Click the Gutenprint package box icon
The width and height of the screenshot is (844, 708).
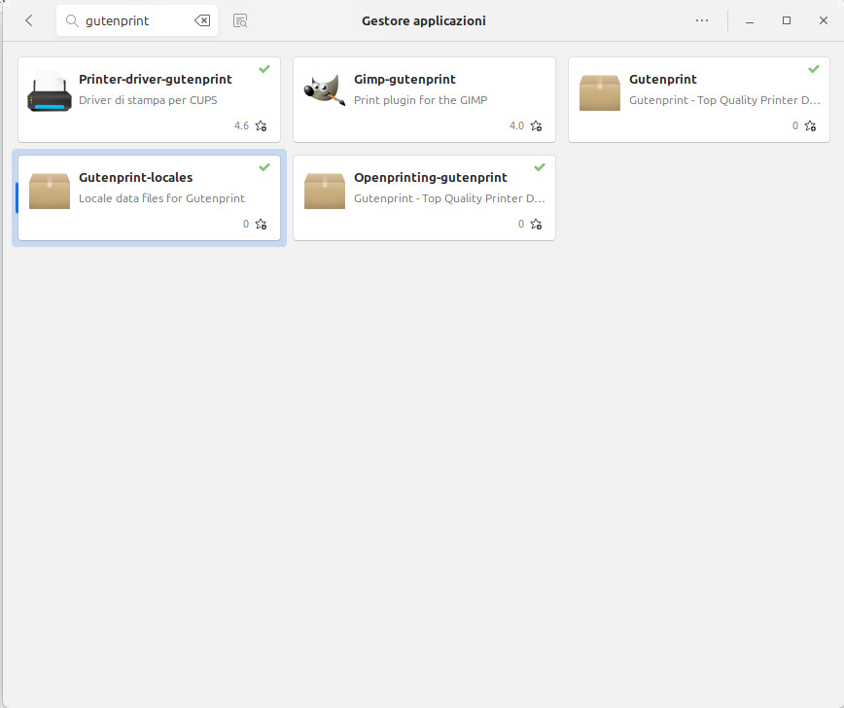pos(600,92)
